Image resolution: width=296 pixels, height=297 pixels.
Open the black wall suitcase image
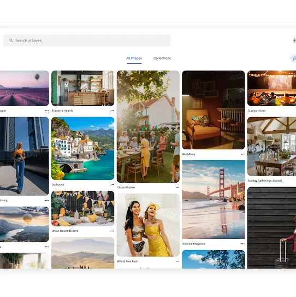(x=271, y=228)
